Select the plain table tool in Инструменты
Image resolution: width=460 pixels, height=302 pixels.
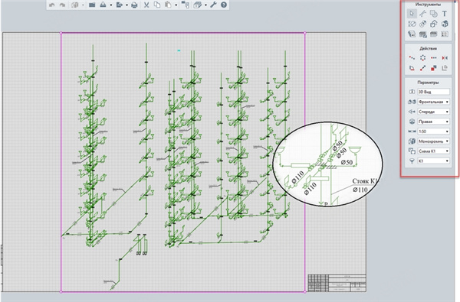[x=434, y=34]
